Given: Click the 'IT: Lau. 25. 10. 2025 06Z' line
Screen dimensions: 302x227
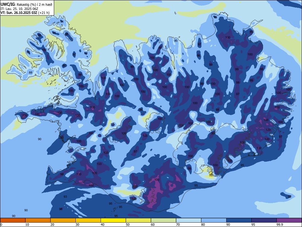Looking at the screenshot, I should pyautogui.click(x=19, y=9).
